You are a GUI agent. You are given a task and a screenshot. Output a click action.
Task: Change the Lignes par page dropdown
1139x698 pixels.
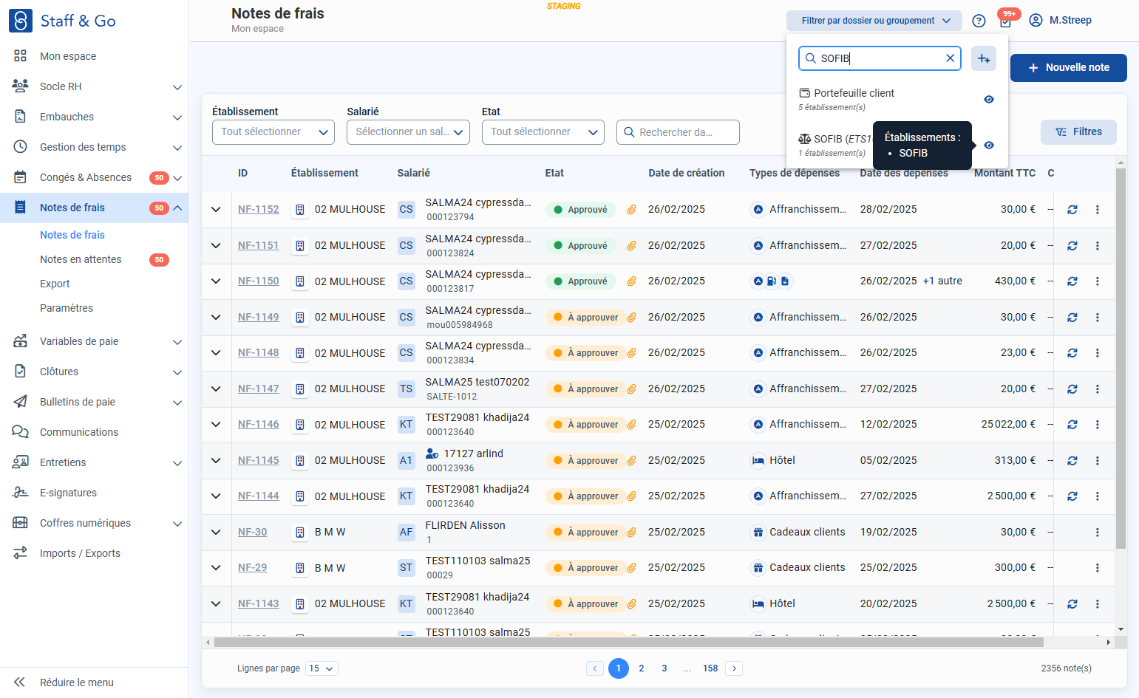pyautogui.click(x=322, y=668)
